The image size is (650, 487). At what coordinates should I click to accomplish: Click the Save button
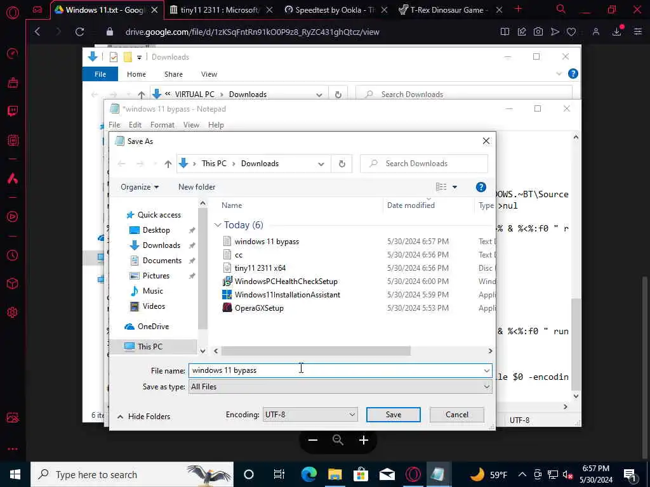(x=394, y=415)
